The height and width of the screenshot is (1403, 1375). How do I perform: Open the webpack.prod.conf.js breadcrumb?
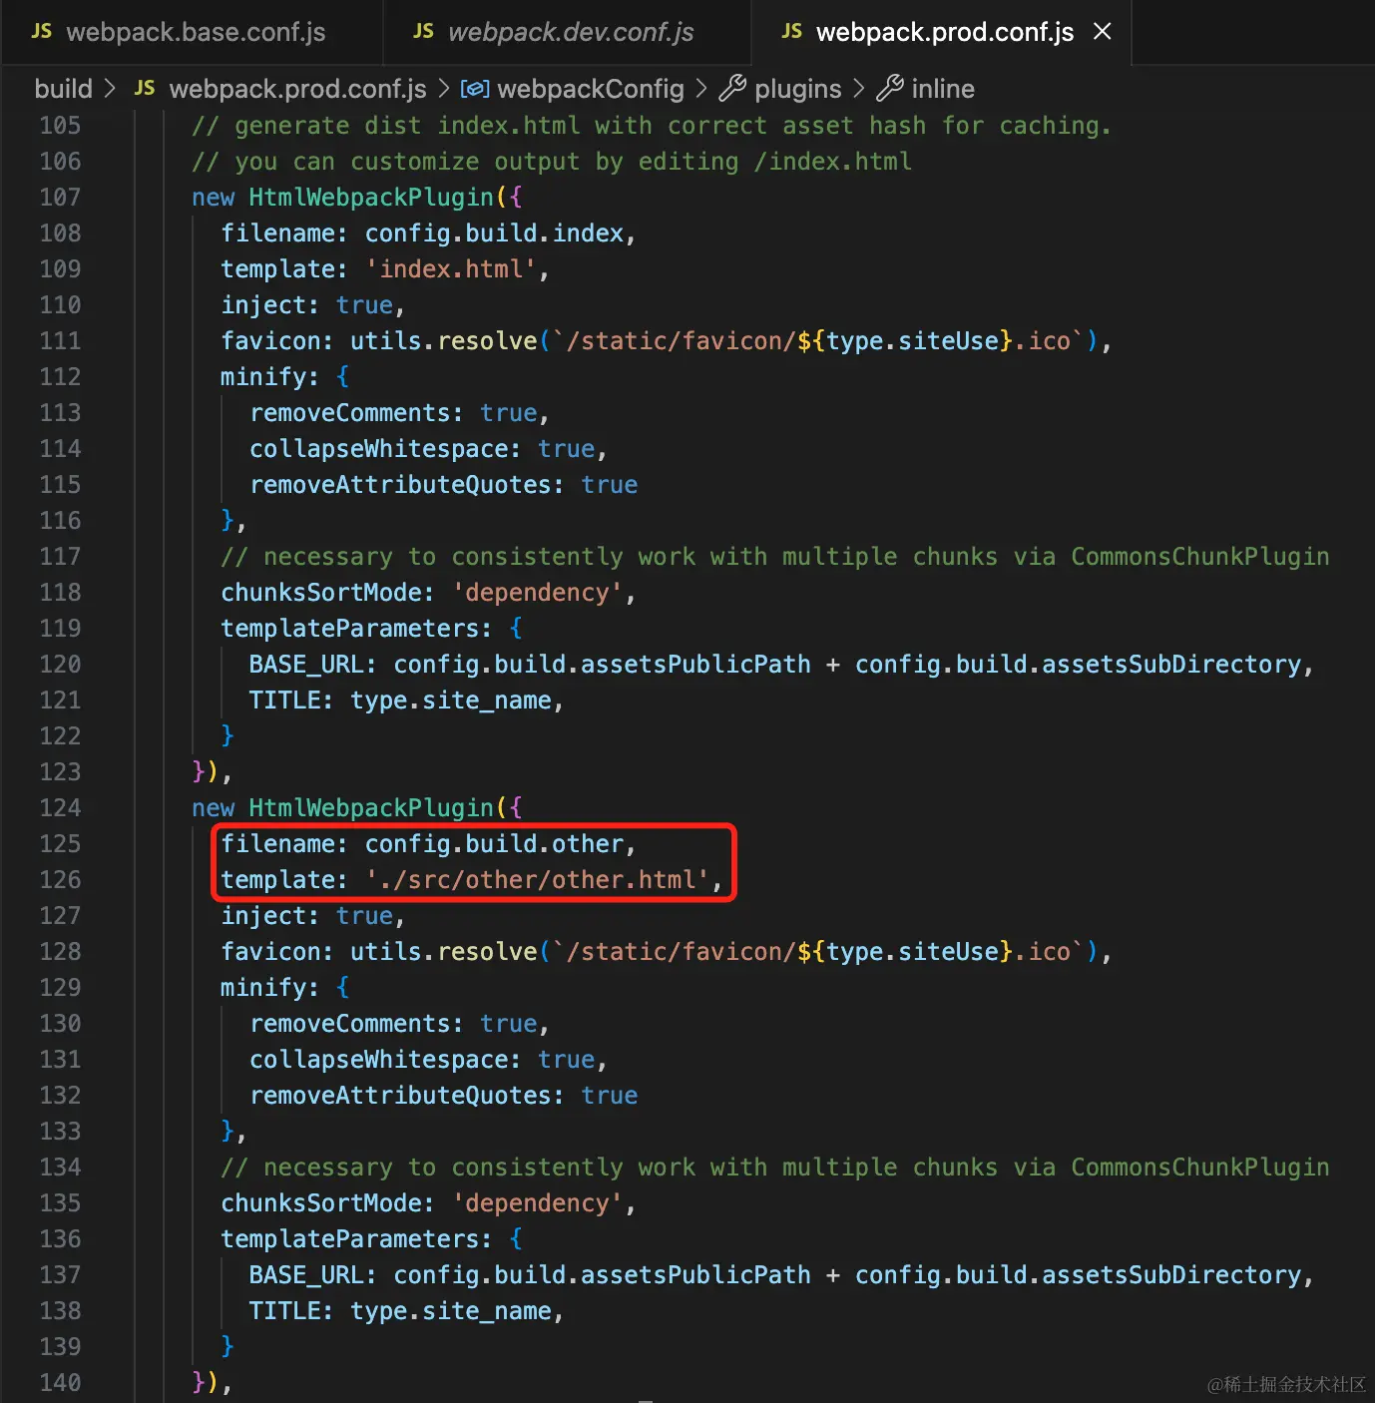[297, 89]
